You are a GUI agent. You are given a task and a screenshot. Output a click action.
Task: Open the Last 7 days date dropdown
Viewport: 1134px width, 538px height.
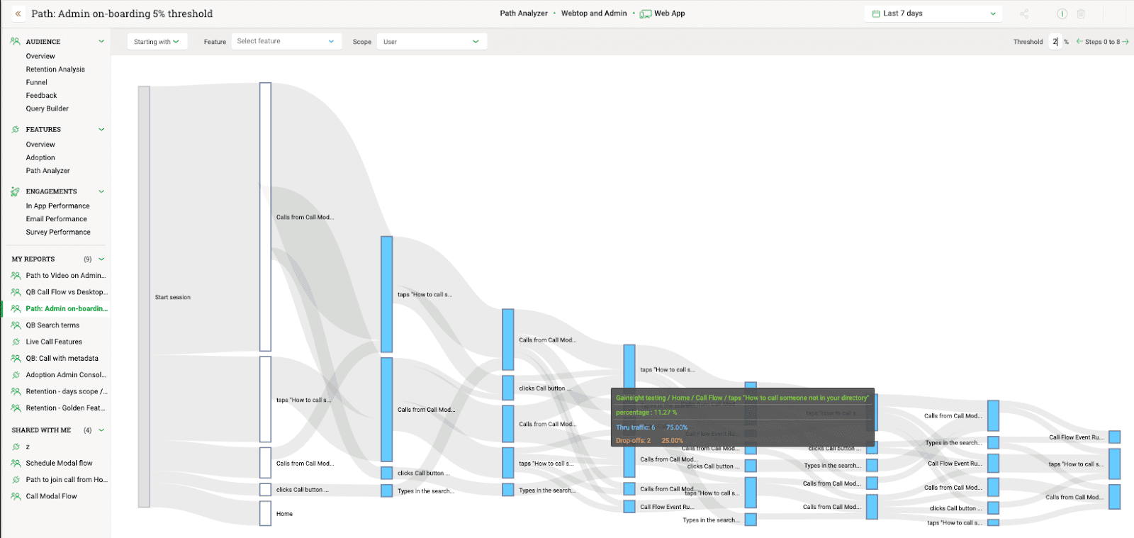933,13
